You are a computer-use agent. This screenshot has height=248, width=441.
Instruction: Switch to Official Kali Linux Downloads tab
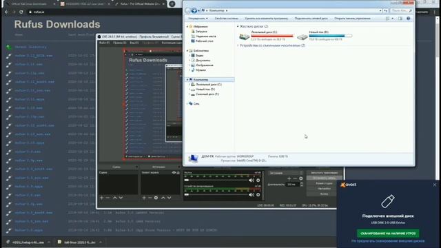(29, 4)
